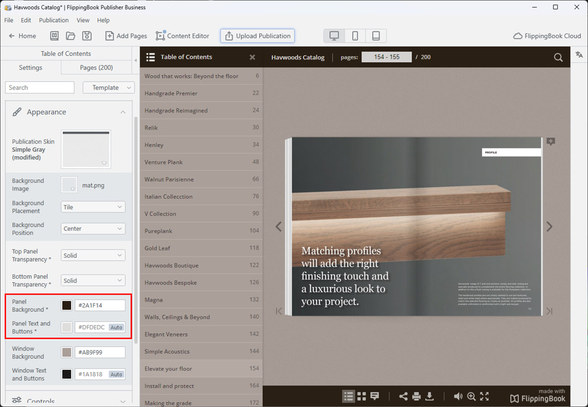The height and width of the screenshot is (407, 588).
Task: Switch to the Pages (200) tab
Action: (96, 68)
